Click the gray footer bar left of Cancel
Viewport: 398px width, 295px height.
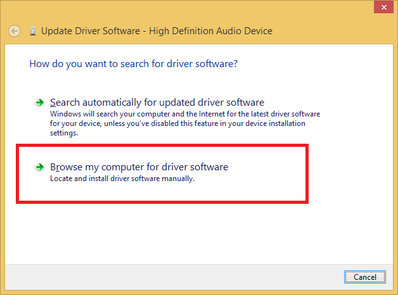tap(172, 277)
